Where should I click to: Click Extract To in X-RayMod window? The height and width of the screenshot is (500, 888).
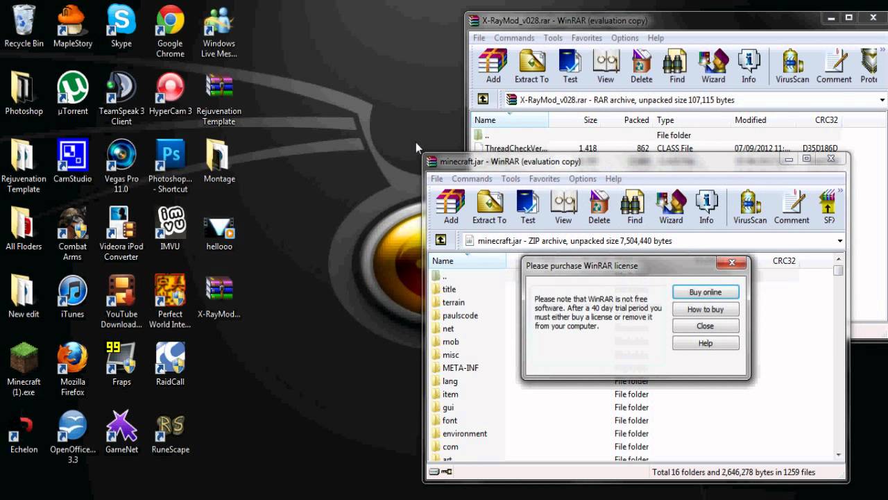pos(531,67)
